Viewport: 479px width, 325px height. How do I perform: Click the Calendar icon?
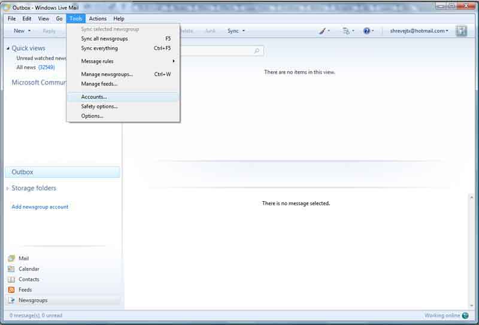tap(11, 269)
